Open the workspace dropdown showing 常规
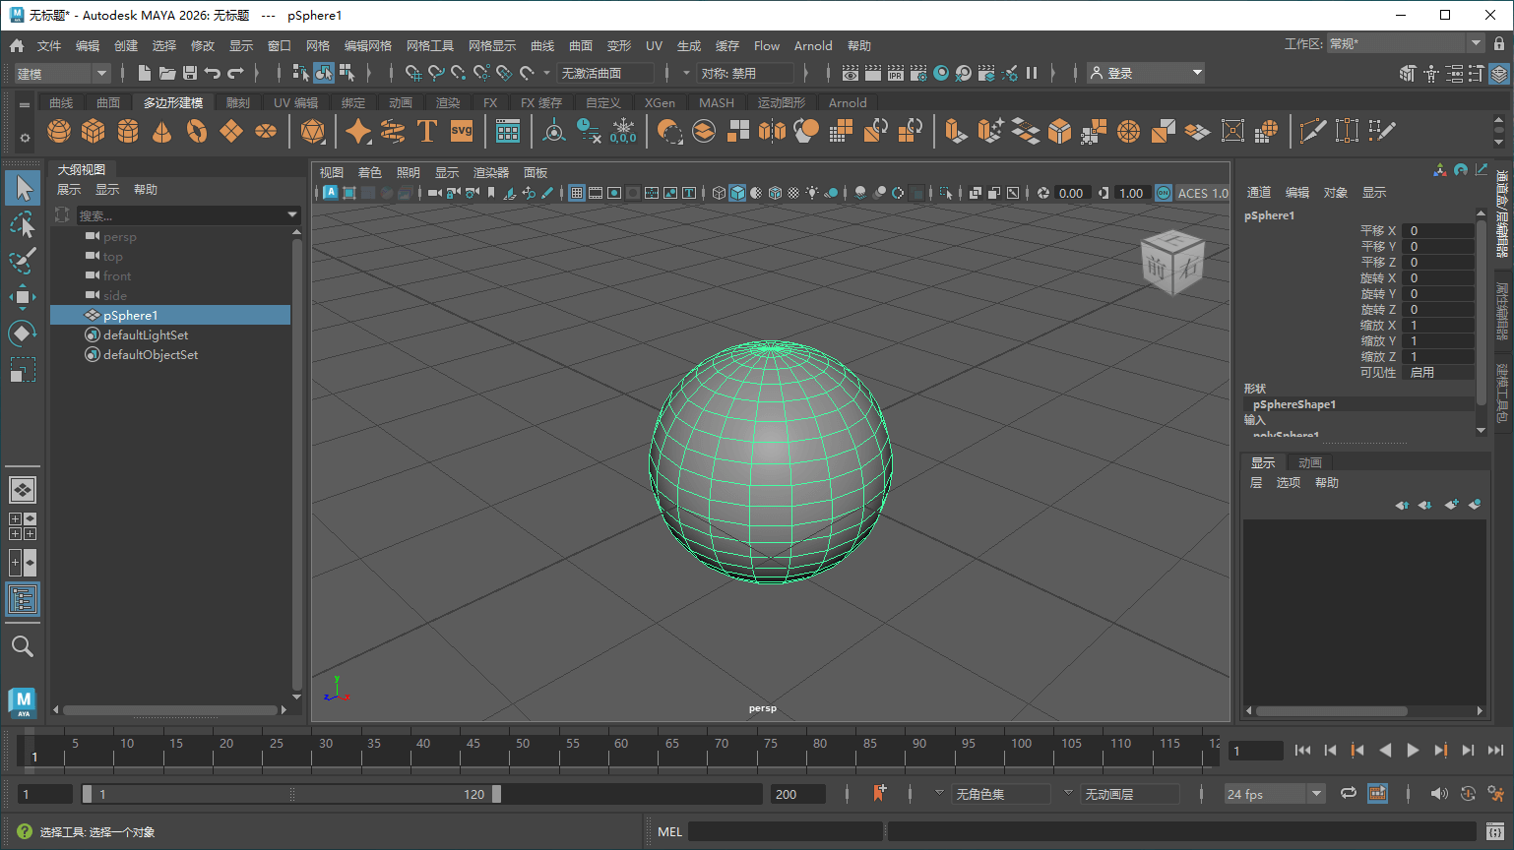The width and height of the screenshot is (1514, 850). [x=1406, y=42]
